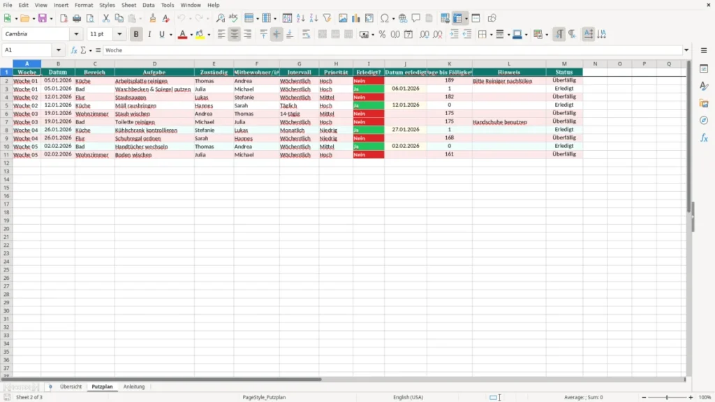Screen dimensions: 715x402
Task: Toggle Freeze Rows and Columns
Action: [x=458, y=18]
